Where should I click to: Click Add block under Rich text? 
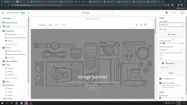tap(11, 58)
